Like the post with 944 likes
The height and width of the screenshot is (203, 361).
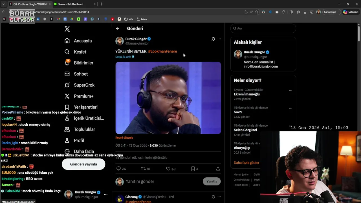pyautogui.click(x=168, y=169)
